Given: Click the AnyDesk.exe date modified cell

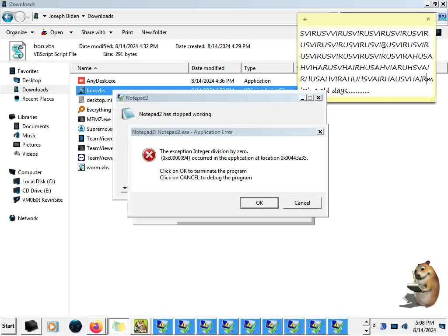Looking at the screenshot, I should (213, 81).
